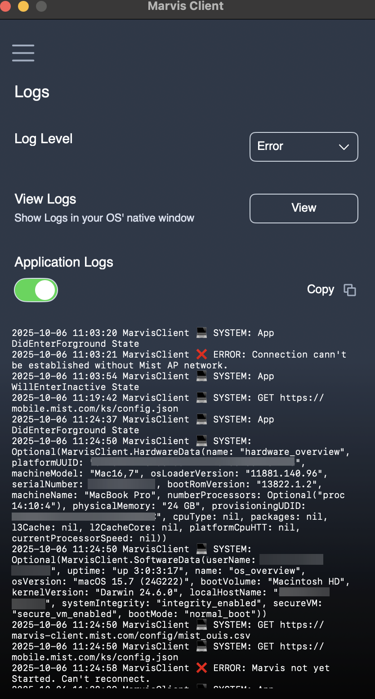Click the laptop SYSTEM icon at 11:24:37
Image resolution: width=375 pixels, height=699 pixels.
coord(201,419)
